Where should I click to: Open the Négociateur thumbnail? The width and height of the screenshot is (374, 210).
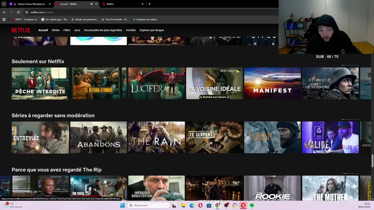(x=40, y=188)
